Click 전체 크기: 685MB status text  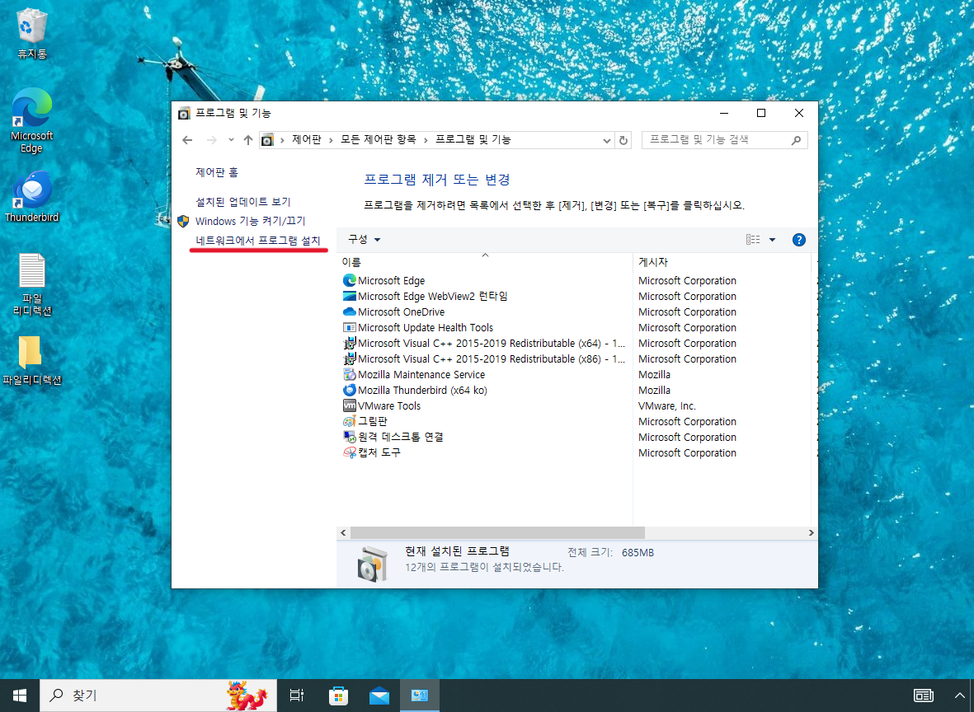[610, 552]
